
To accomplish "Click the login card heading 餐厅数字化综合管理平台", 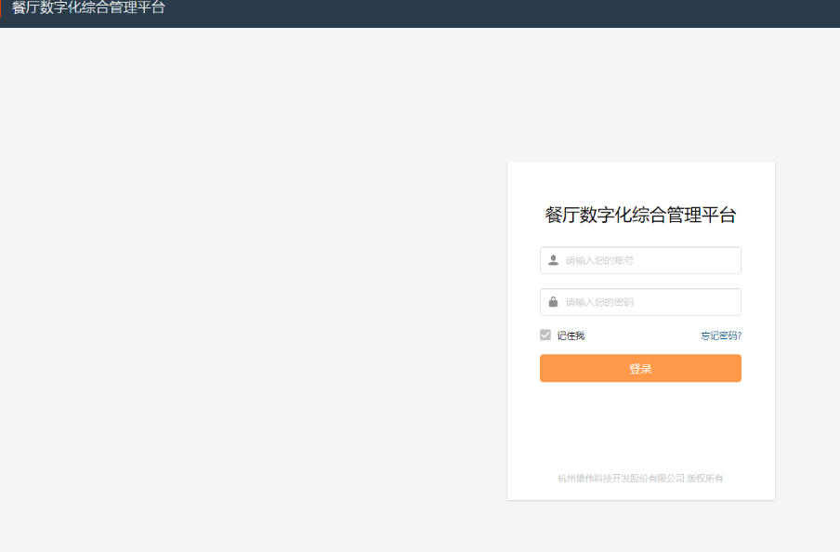I will click(x=640, y=216).
